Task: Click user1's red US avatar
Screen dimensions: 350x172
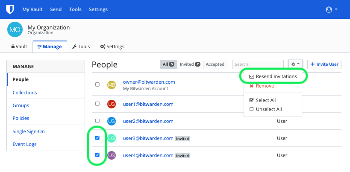Action: (x=112, y=104)
